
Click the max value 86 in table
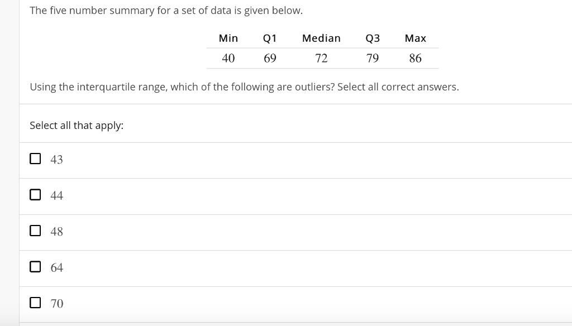[416, 59]
